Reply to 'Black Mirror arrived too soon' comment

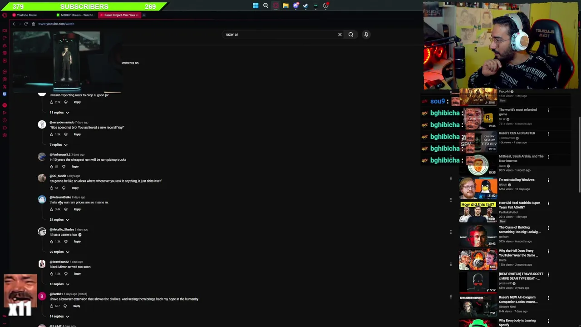click(77, 274)
